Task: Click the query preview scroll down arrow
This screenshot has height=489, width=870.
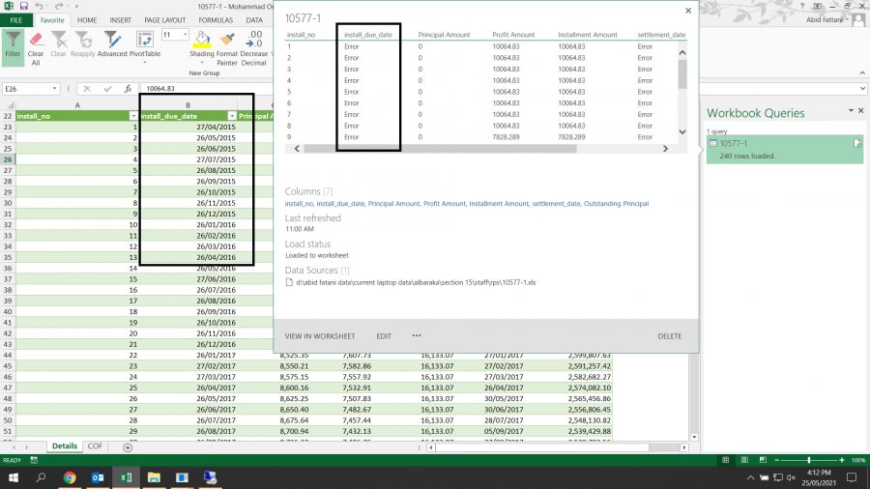Action: (x=682, y=132)
